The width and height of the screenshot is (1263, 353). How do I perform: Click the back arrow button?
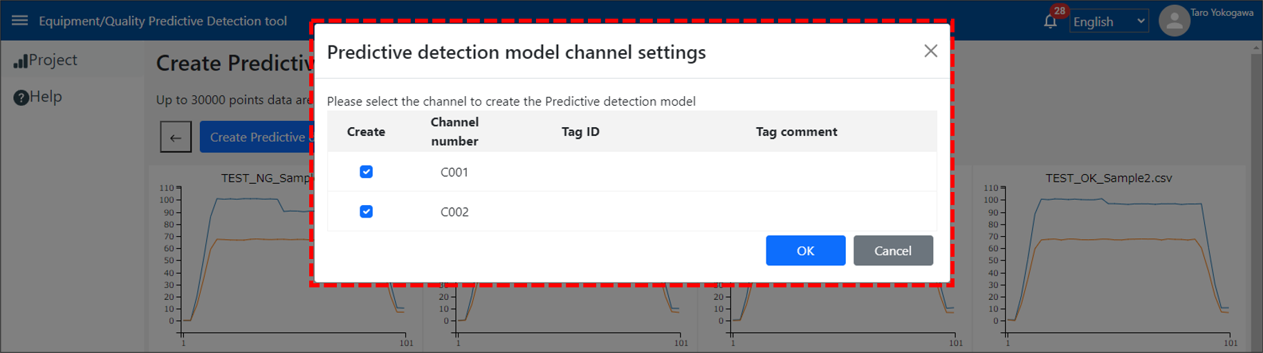point(176,137)
